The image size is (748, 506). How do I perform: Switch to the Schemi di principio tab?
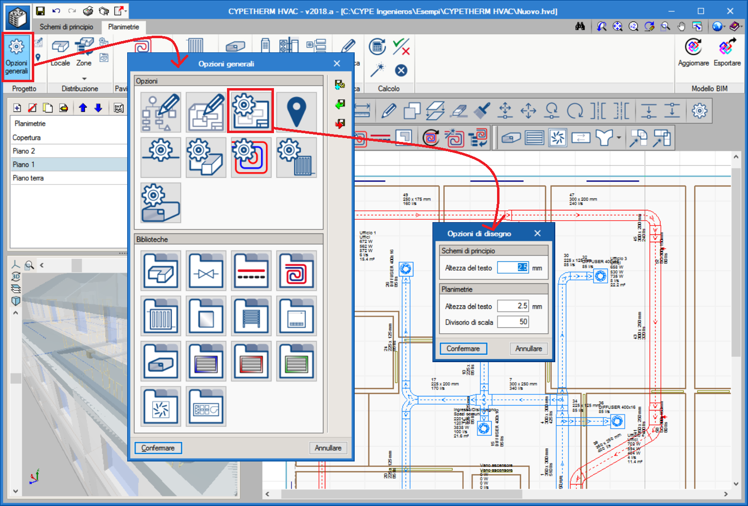[67, 27]
